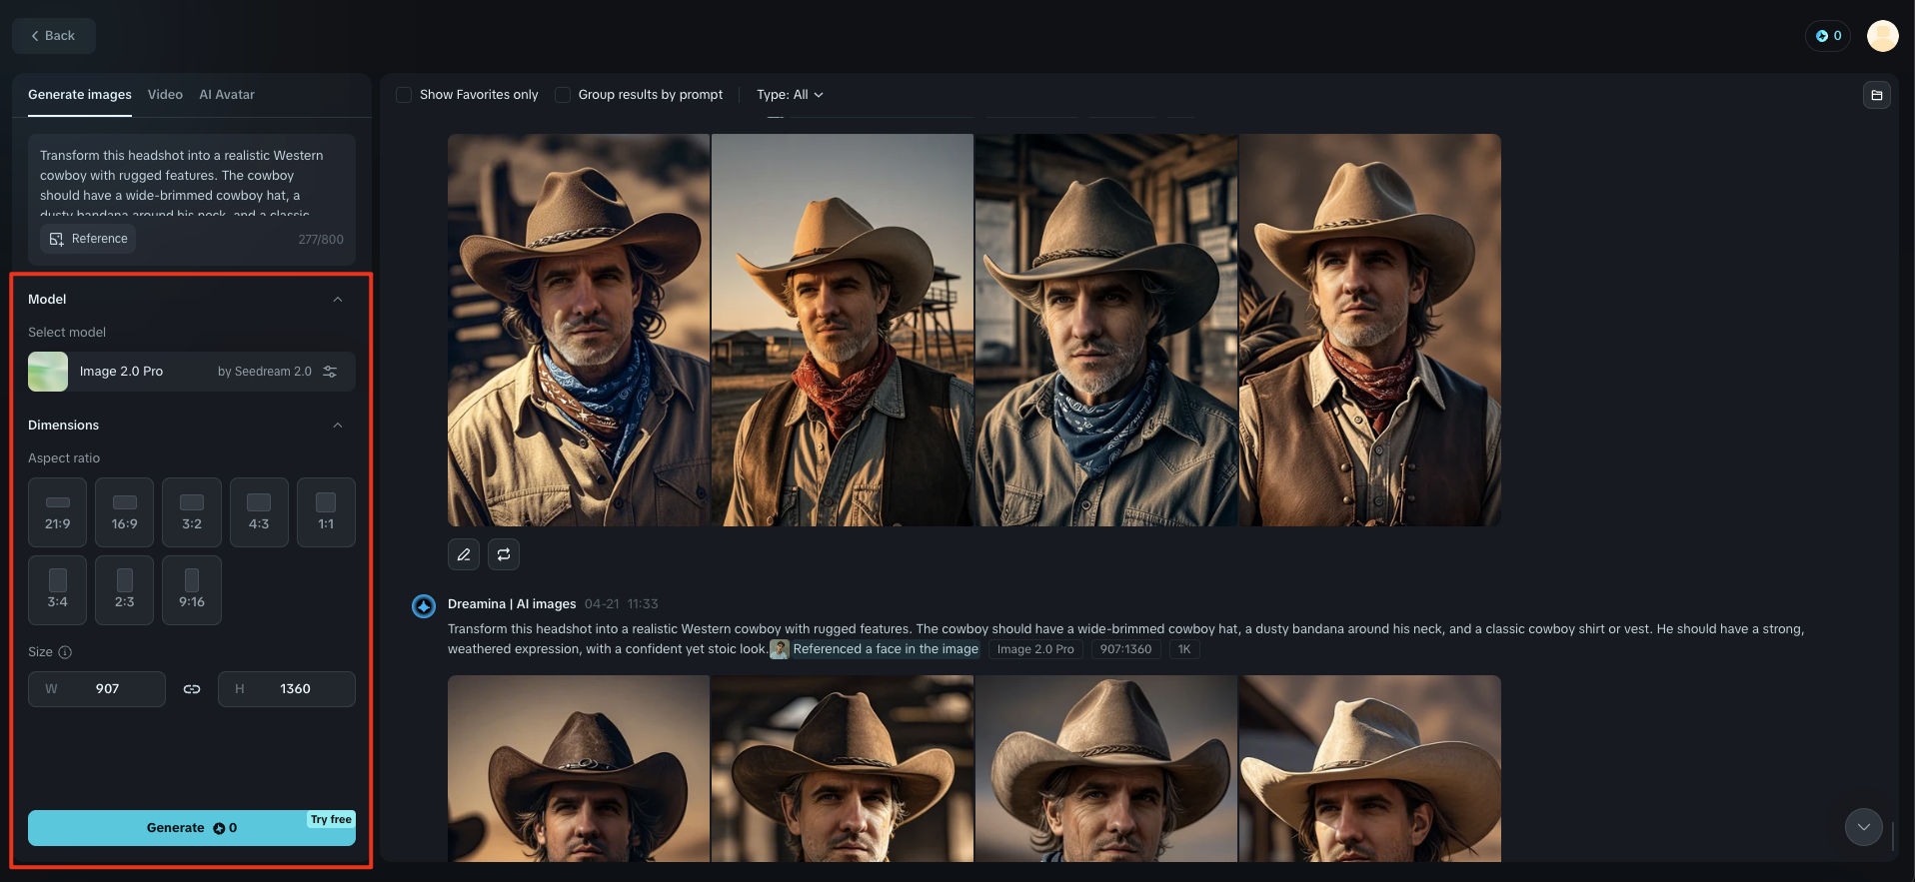Select the 16:9 aspect ratio
This screenshot has height=882, width=1915.
[x=125, y=512]
